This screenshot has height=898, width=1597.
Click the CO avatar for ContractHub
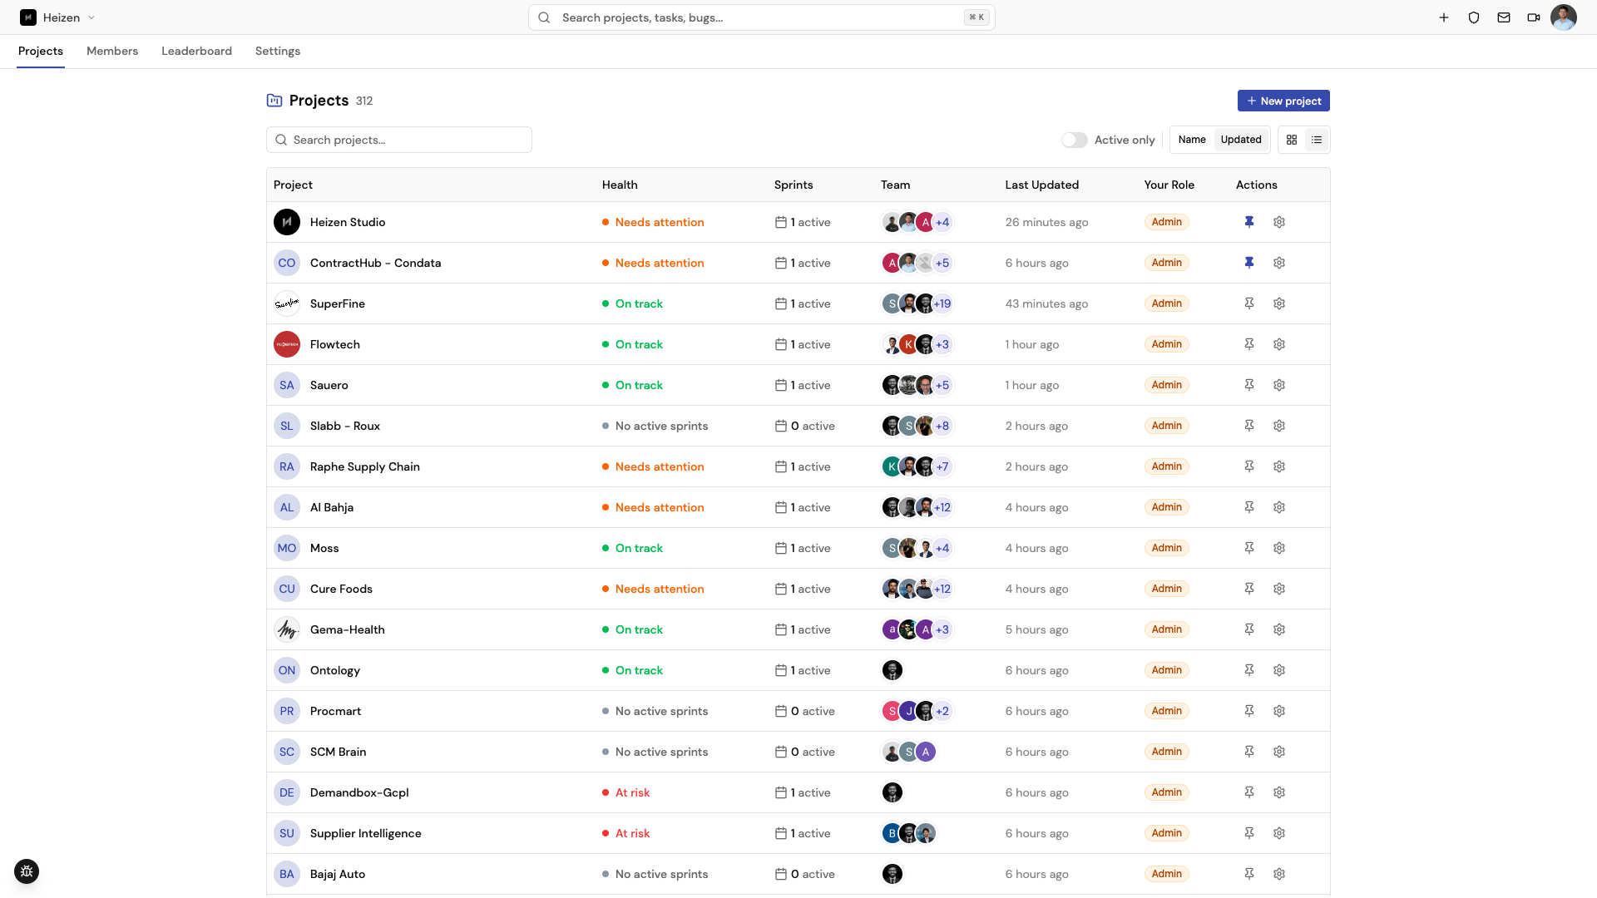pyautogui.click(x=287, y=263)
